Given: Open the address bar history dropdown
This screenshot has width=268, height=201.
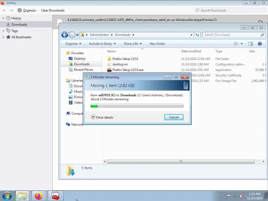Looking at the screenshot, I should [x=191, y=35].
